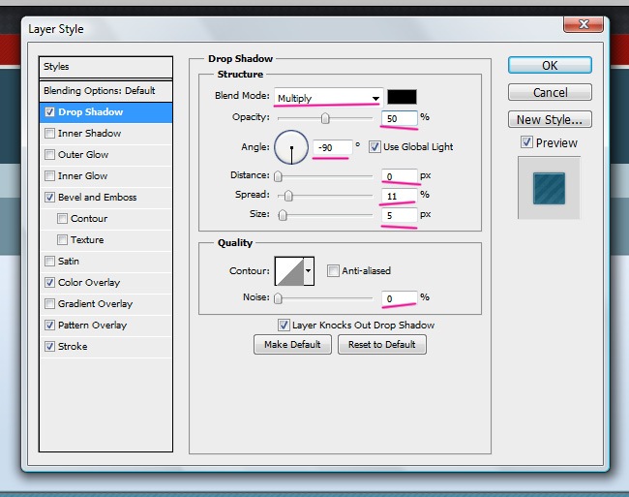Click the Cancel button
Image resolution: width=629 pixels, height=497 pixels.
[550, 93]
